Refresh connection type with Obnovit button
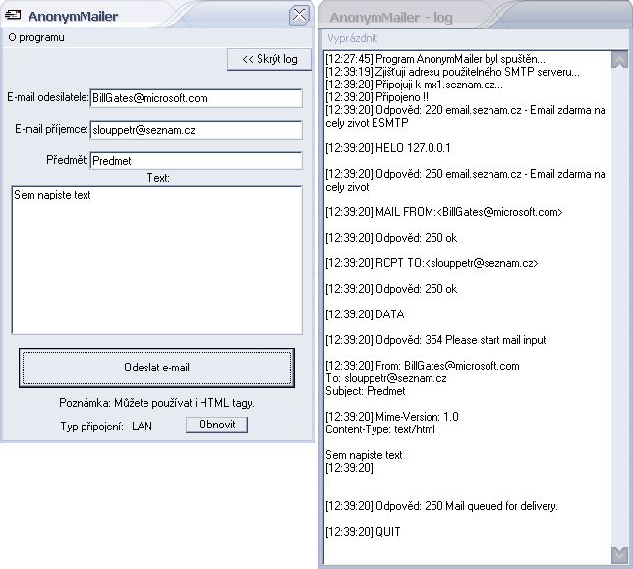This screenshot has width=633, height=569. point(217,425)
